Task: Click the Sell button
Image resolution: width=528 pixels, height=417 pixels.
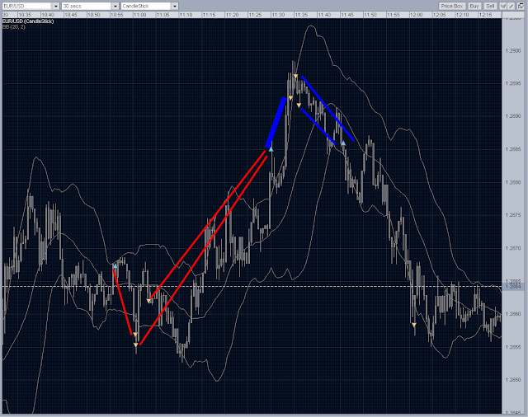Action: [490, 6]
